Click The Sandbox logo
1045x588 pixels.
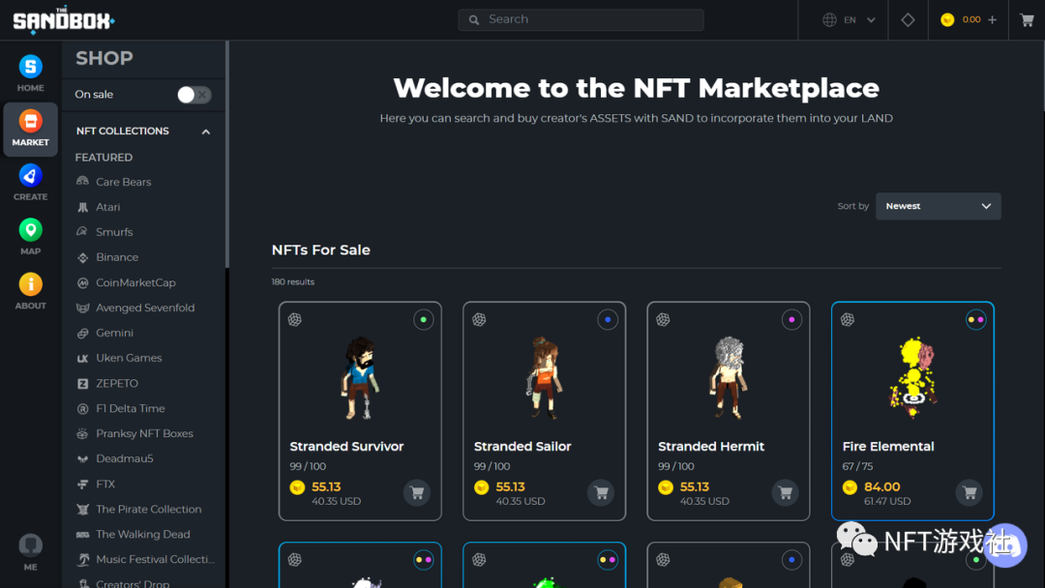coord(63,20)
